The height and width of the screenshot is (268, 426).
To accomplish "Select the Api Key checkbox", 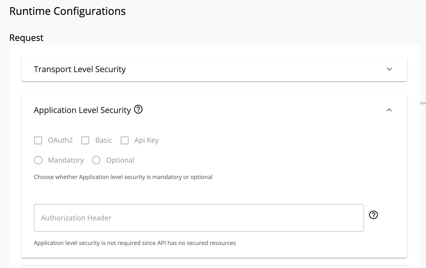I will [x=125, y=140].
